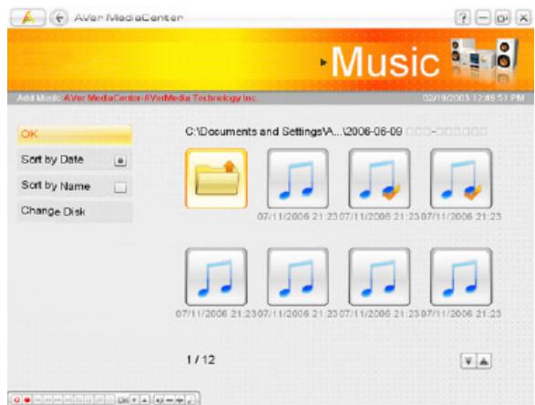Screen dimensions: 535x405
Task: Minimize the AVer MediaCenter window
Action: [x=483, y=17]
